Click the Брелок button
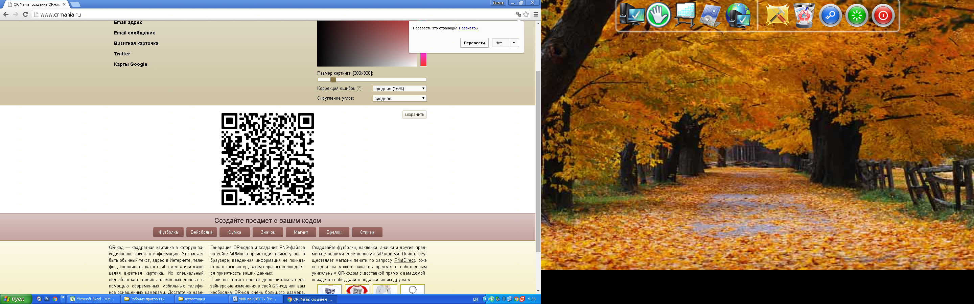This screenshot has height=304, width=974. 334,232
